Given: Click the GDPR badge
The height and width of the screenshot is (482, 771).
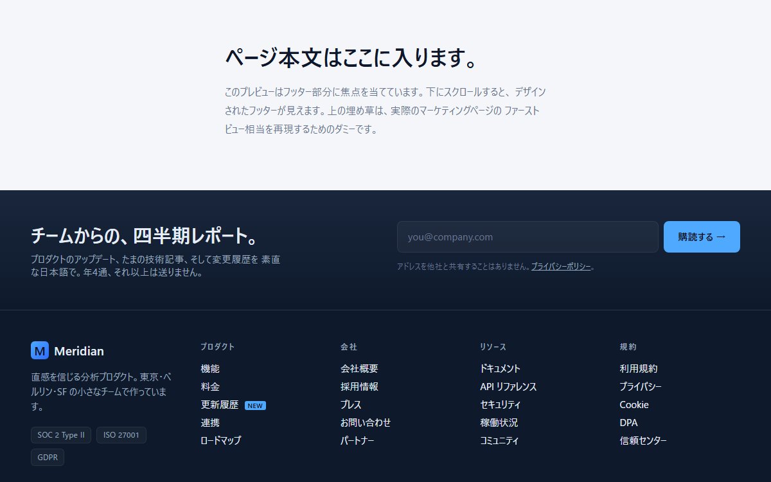Looking at the screenshot, I should point(48,458).
